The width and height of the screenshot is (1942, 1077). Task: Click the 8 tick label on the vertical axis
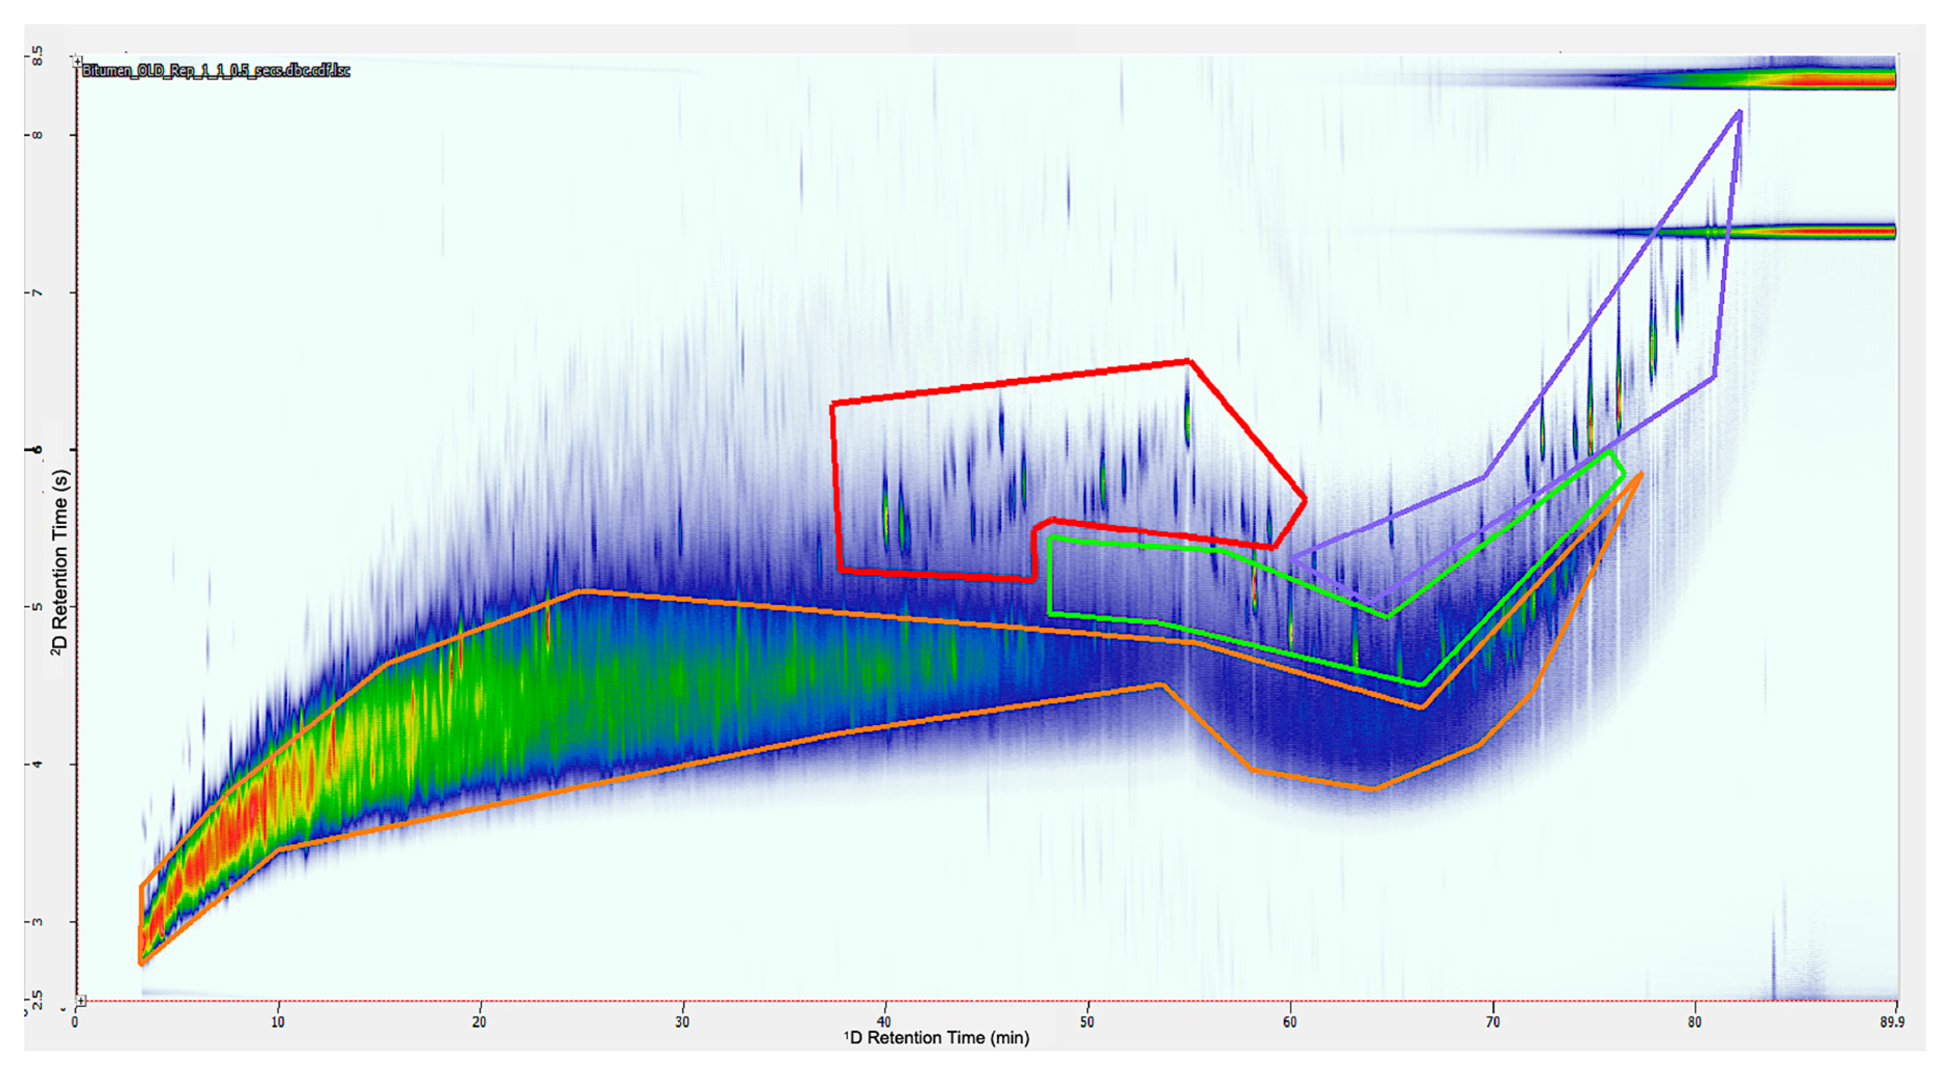point(37,136)
